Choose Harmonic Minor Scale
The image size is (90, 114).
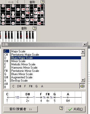pyautogui.click(x=46, y=68)
